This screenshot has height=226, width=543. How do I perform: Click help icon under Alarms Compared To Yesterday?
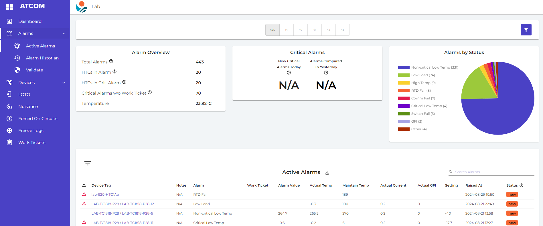pyautogui.click(x=326, y=73)
